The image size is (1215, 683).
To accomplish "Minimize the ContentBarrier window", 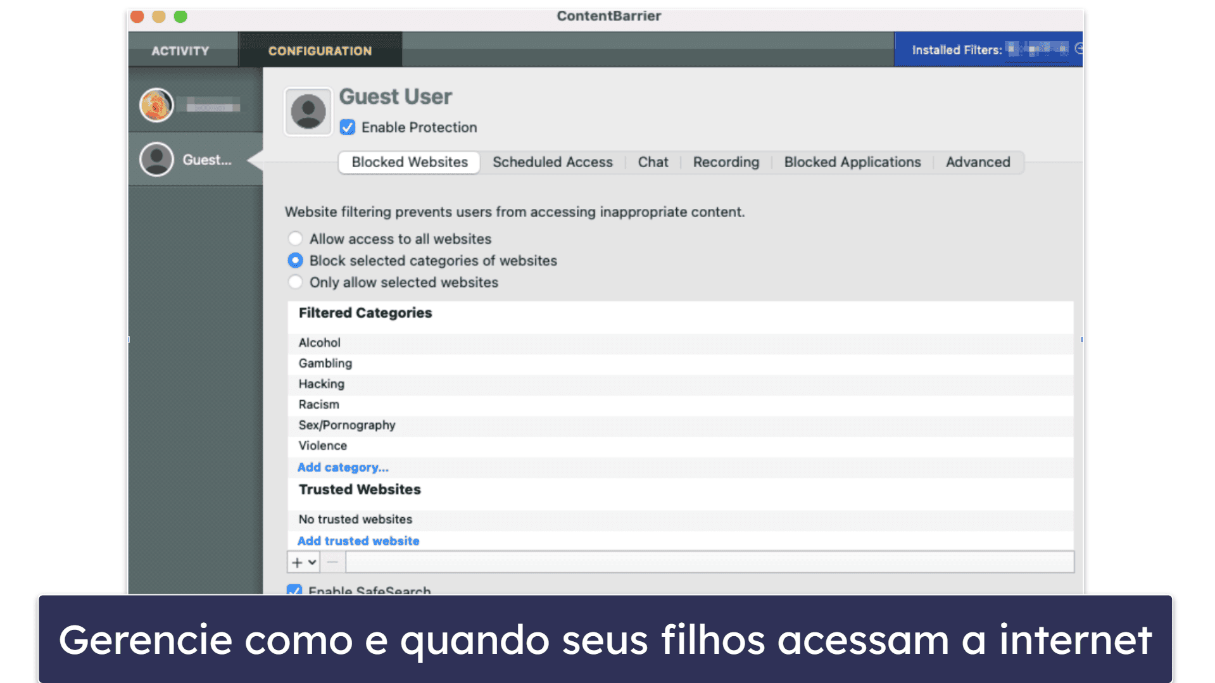I will 159,16.
